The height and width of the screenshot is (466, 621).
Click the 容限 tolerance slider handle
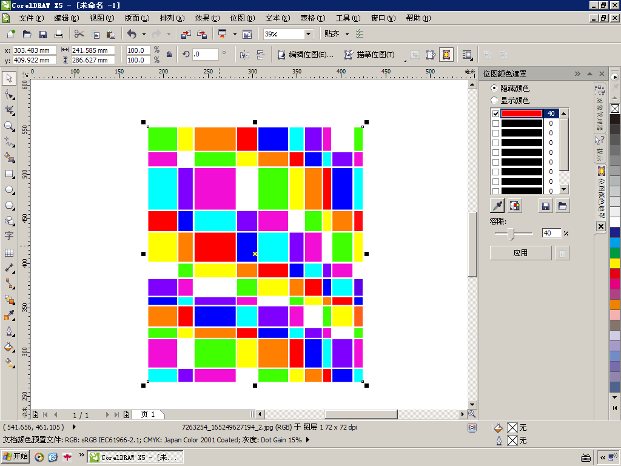(511, 234)
